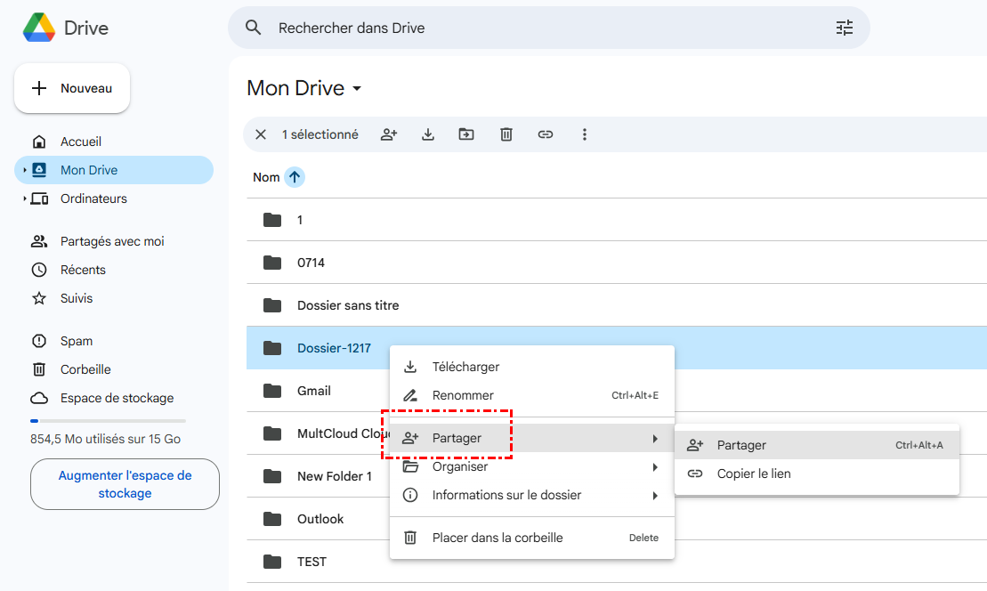Click the storage usage progress bar
The height and width of the screenshot is (591, 987).
[108, 421]
